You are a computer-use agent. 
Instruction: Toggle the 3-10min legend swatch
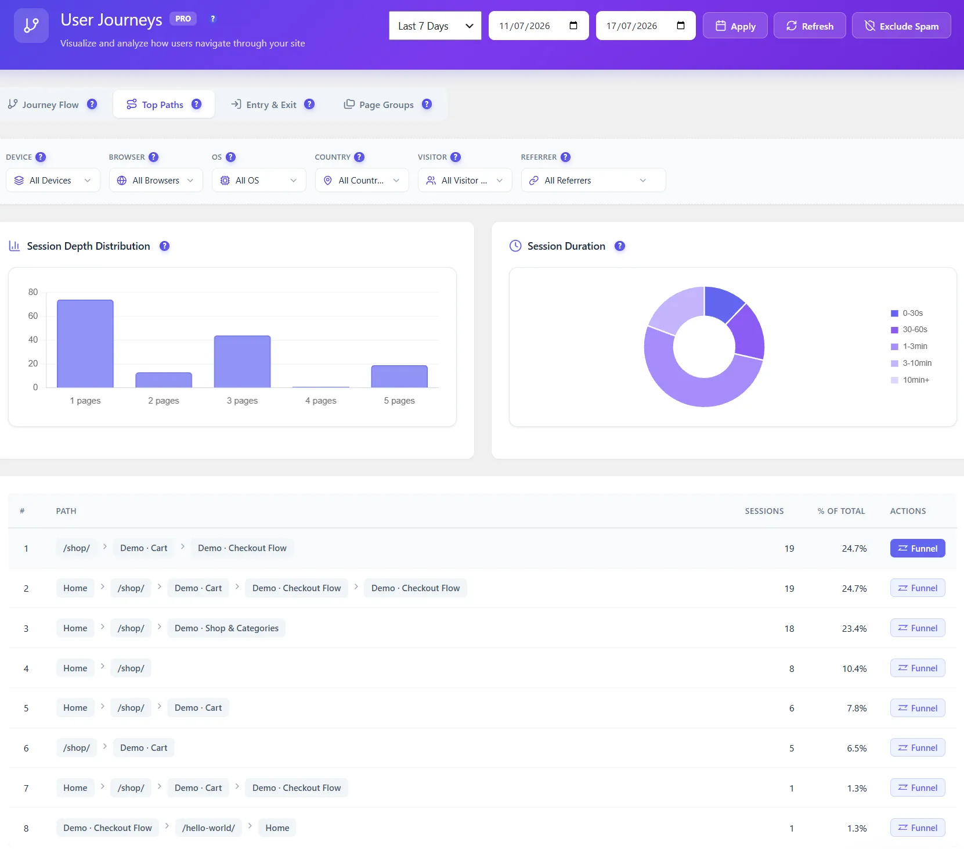[x=894, y=364]
